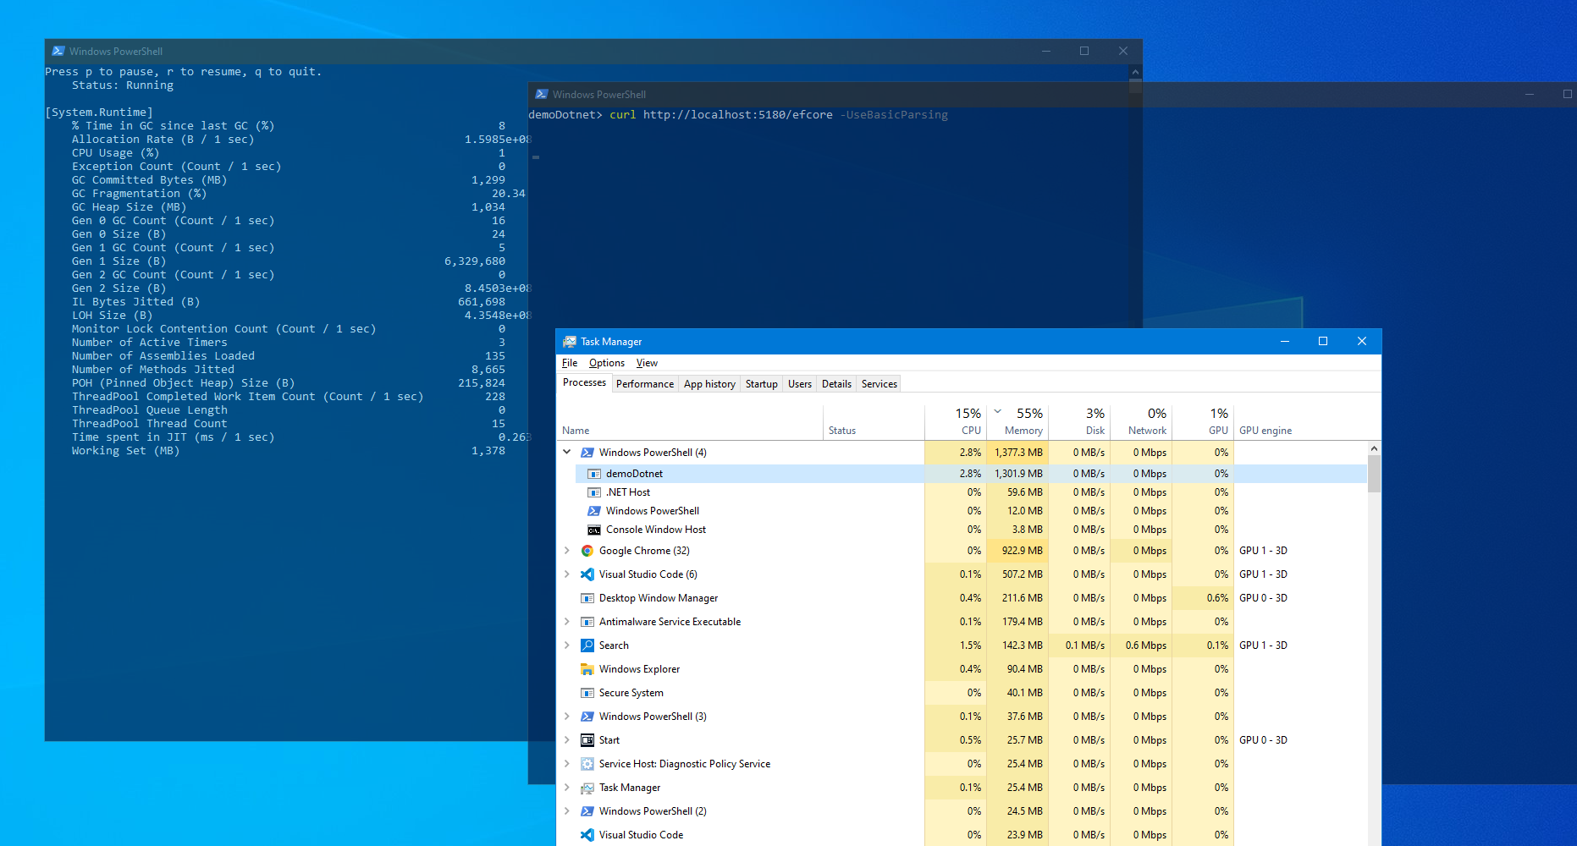Switch to the Performance tab

[x=645, y=384]
